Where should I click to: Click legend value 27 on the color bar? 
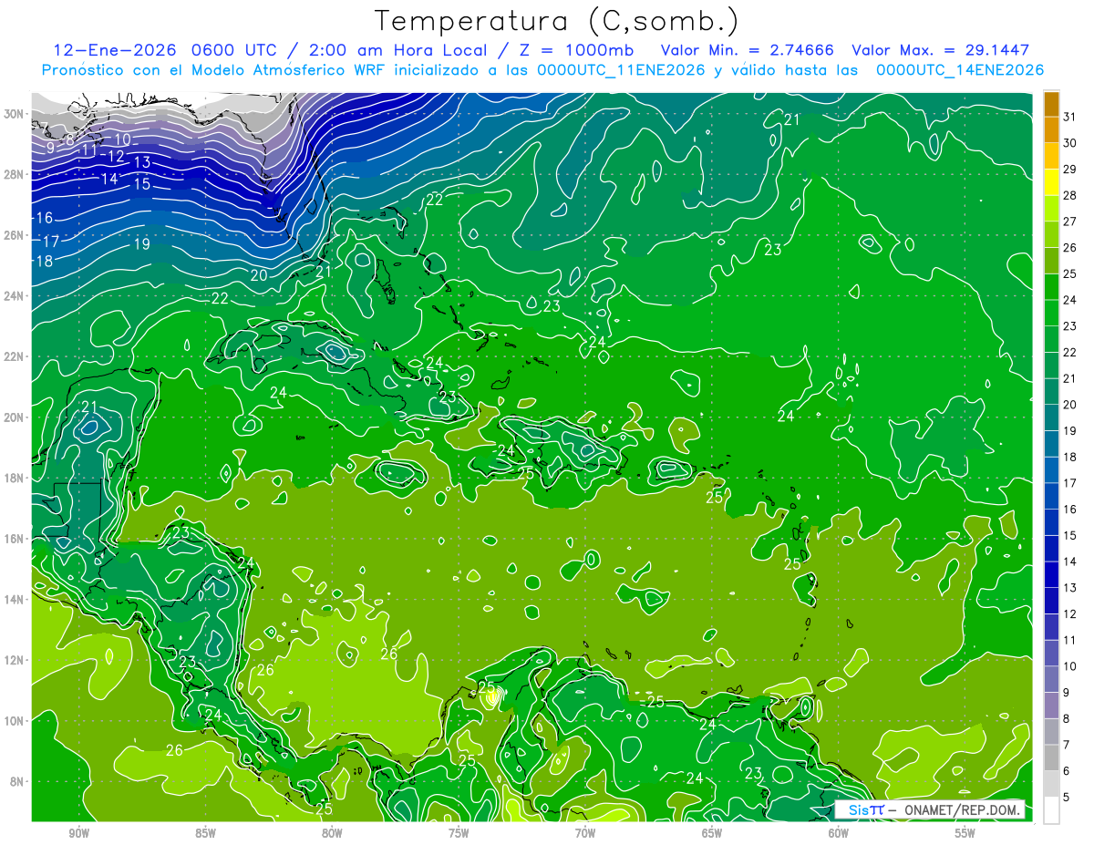coord(1070,221)
